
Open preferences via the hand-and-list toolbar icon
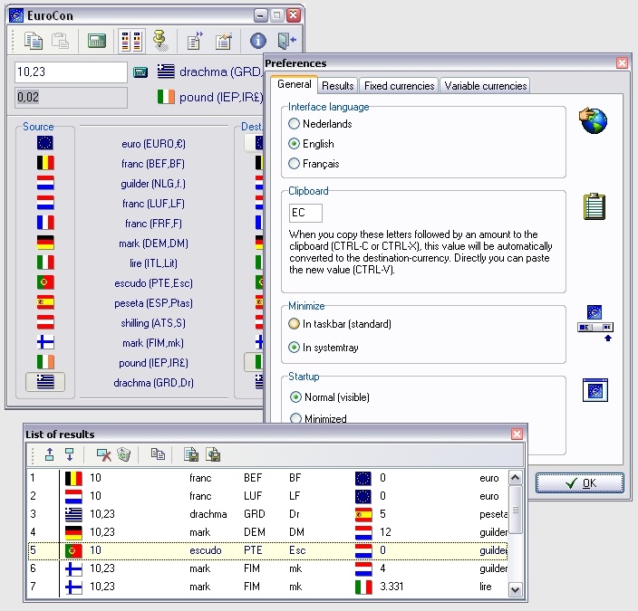coord(223,41)
